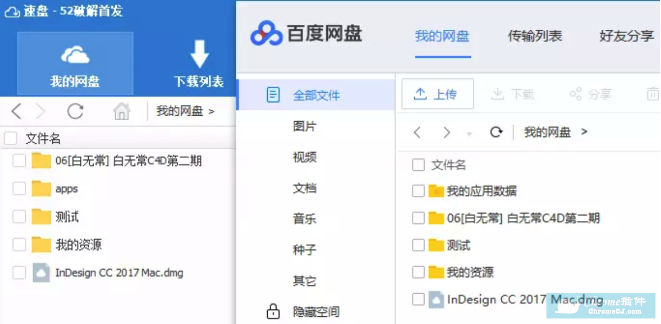This screenshot has height=324, width=661.
Task: Select 我的应用数据 folder name
Action: [482, 191]
